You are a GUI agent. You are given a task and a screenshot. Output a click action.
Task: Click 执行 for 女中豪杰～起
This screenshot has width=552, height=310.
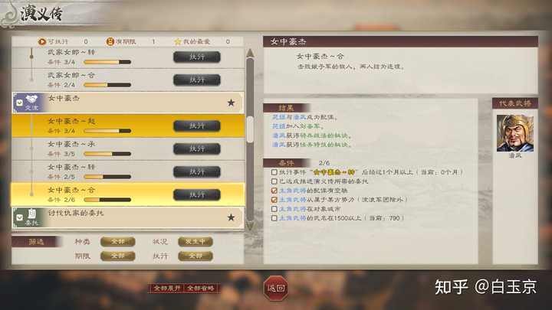tap(197, 126)
